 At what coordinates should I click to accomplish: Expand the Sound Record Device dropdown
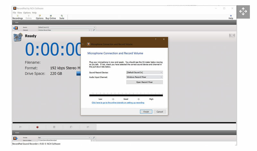click(x=145, y=73)
